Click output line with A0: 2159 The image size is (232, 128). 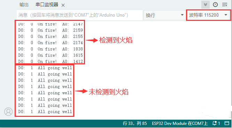[51, 30]
